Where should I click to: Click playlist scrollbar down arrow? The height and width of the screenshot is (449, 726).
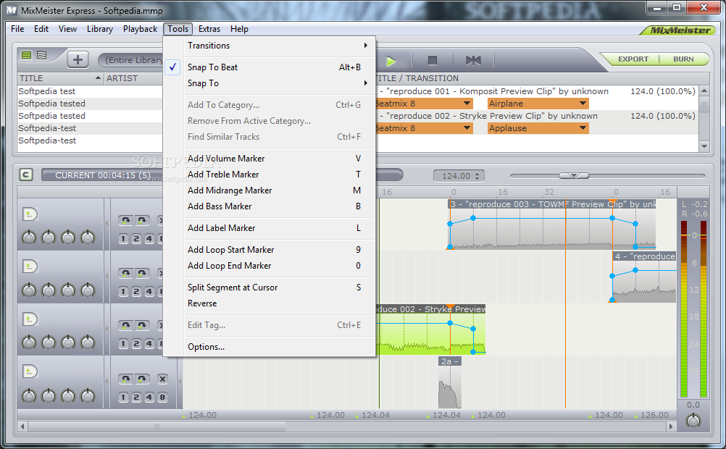704,146
